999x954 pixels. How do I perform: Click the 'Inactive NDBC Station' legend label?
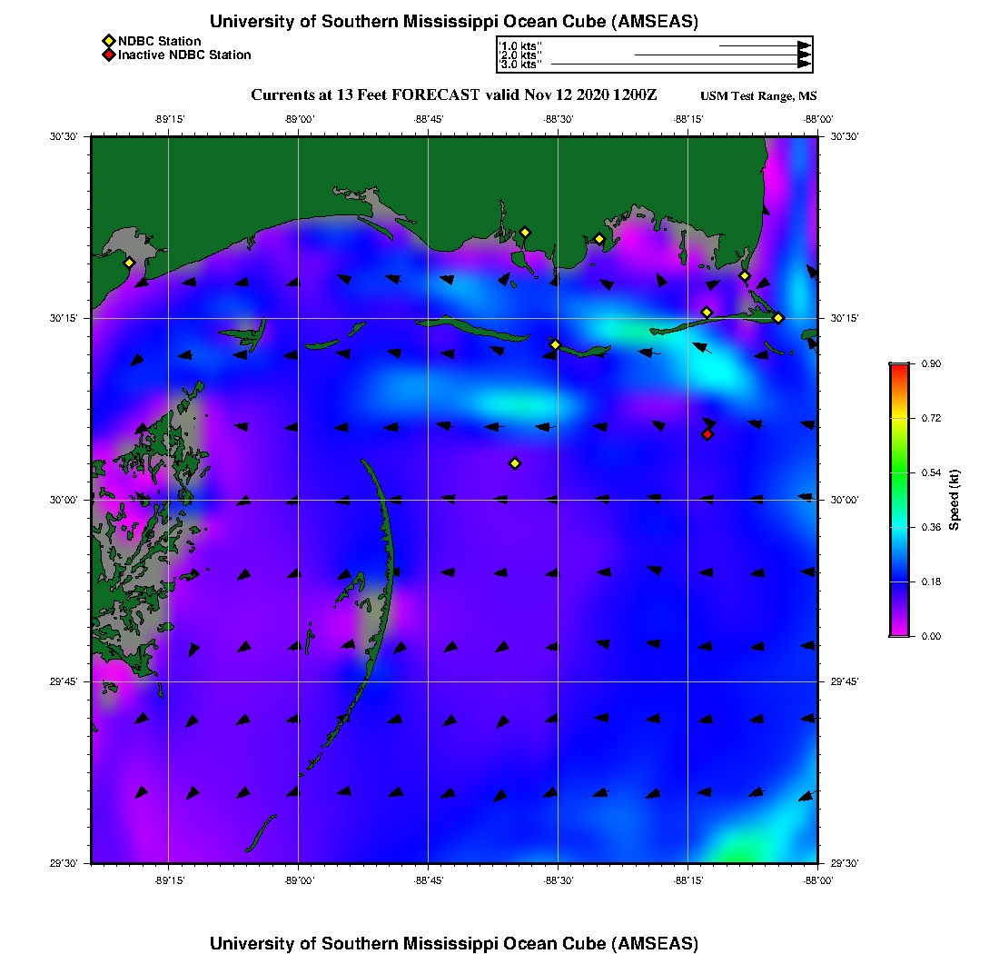point(184,55)
